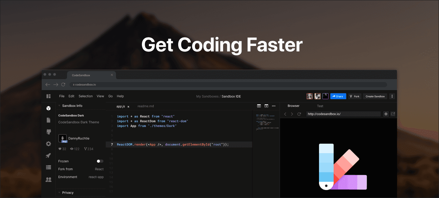Toggle the Frozen switch
439x198 pixels.
click(x=100, y=161)
